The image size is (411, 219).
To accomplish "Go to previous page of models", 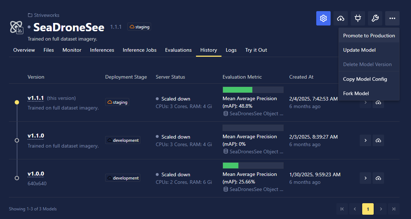I will point(355,209).
